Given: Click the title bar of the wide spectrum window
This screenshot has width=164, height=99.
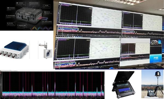Looking at the screenshot, I should pos(52,71).
